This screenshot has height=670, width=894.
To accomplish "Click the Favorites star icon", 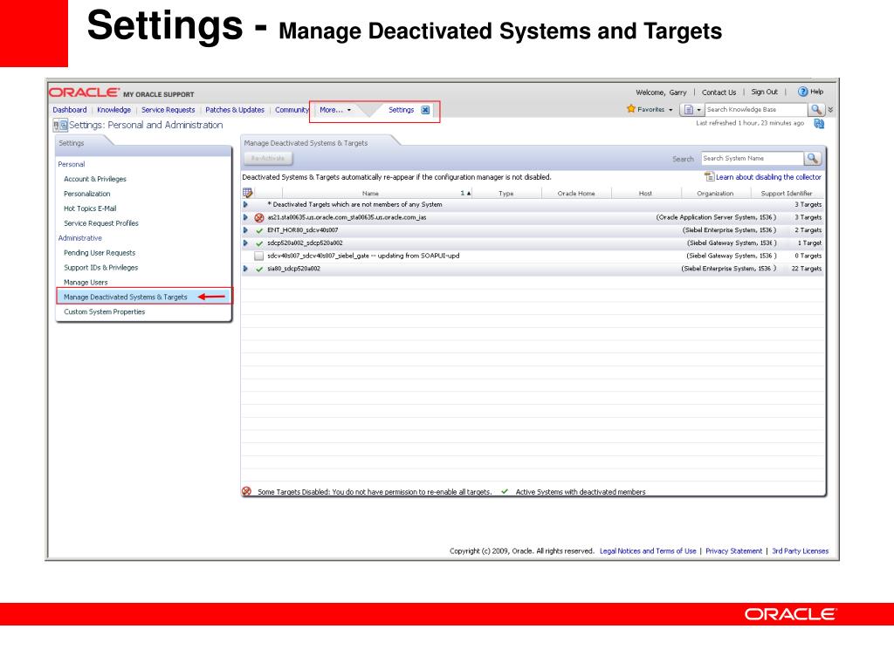I will (x=630, y=109).
